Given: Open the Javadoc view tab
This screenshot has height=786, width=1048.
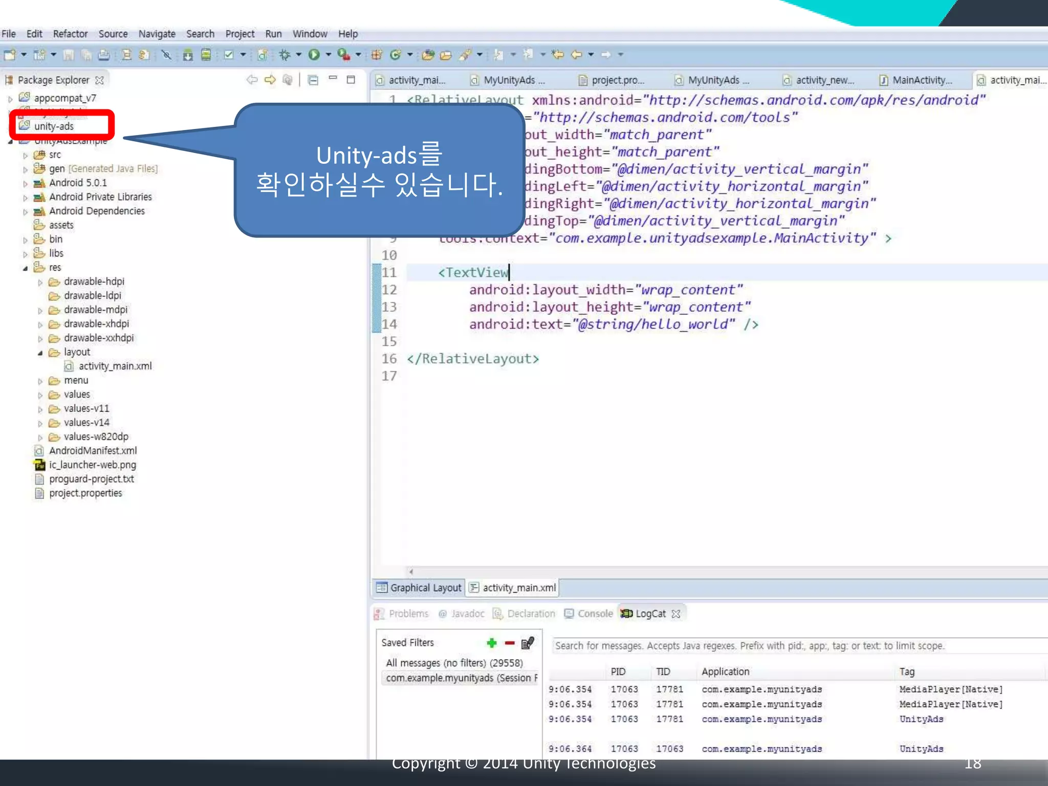Looking at the screenshot, I should (461, 614).
